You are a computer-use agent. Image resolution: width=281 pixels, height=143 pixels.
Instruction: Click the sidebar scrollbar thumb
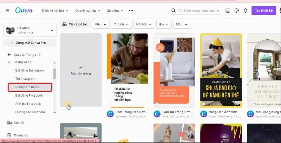tap(55, 73)
